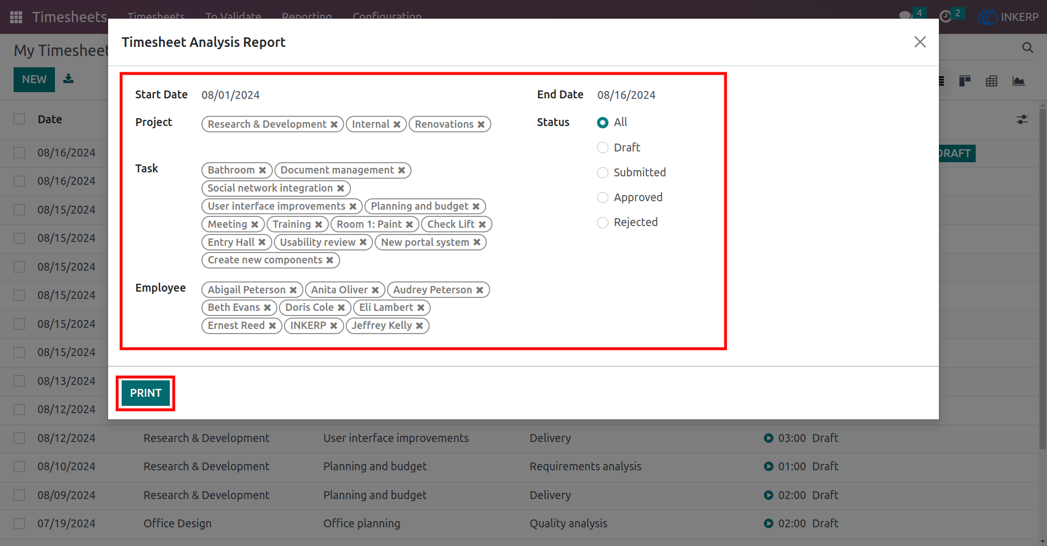Open the activities clock icon
Viewport: 1047px width, 546px height.
(945, 16)
